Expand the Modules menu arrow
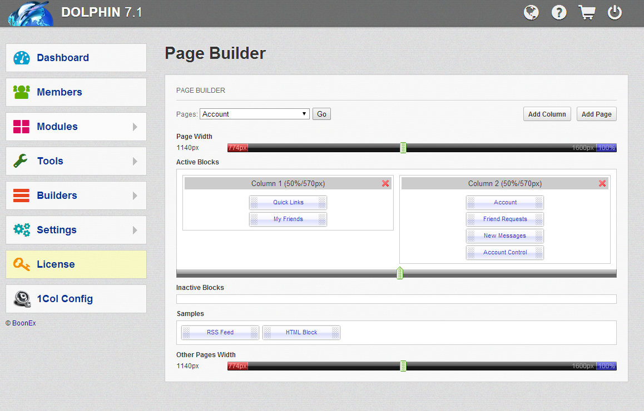Screen dimensions: 644x411 [x=135, y=127]
